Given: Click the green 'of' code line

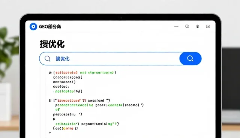Looking at the screenshot, I should [57, 109].
